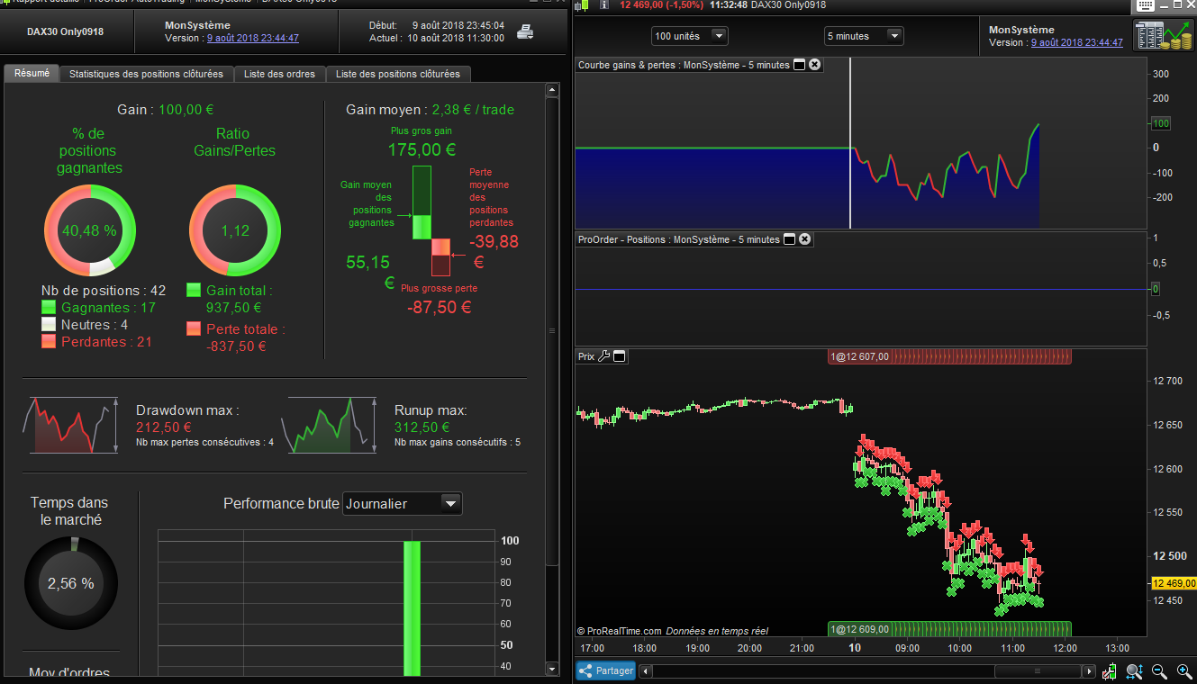Click the 2,56 % time in market gauge
Screen dimensions: 1197x684
click(71, 583)
